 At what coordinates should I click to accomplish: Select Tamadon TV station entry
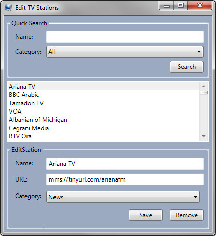(x=103, y=103)
